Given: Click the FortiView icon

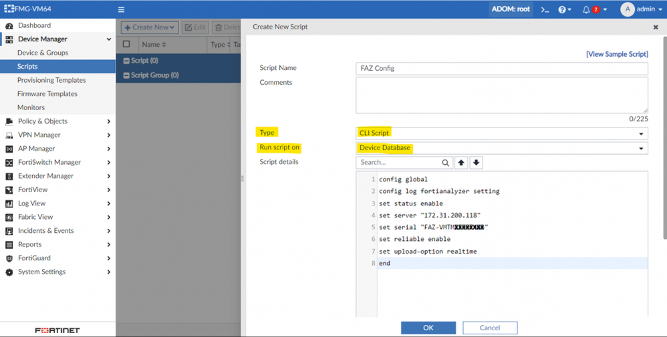Looking at the screenshot, I should click(9, 190).
